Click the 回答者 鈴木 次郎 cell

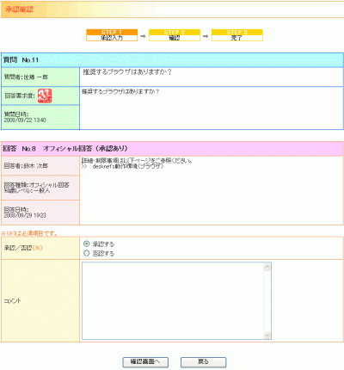coord(40,166)
